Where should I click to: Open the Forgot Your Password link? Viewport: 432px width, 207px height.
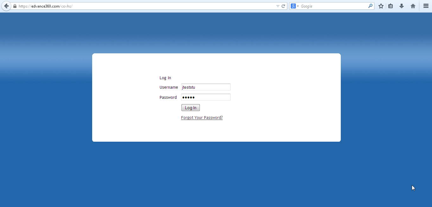coord(202,118)
